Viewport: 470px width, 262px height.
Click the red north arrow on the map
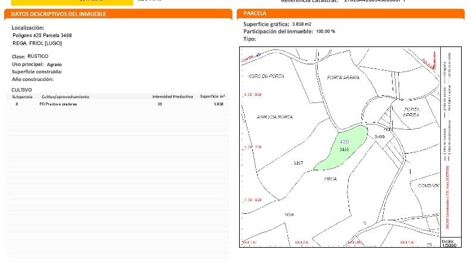tap(434, 60)
